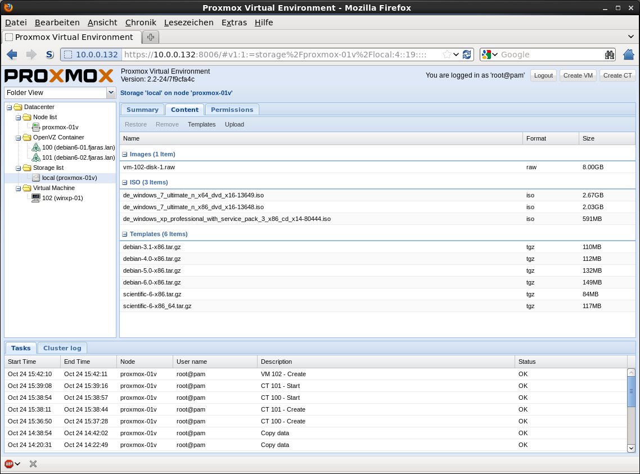Select the proxmox-01v node icon
This screenshot has width=640, height=474.
(x=36, y=127)
